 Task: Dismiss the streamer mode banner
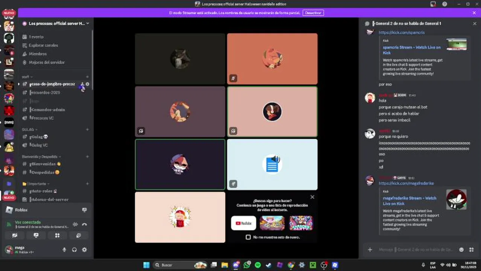click(x=474, y=13)
